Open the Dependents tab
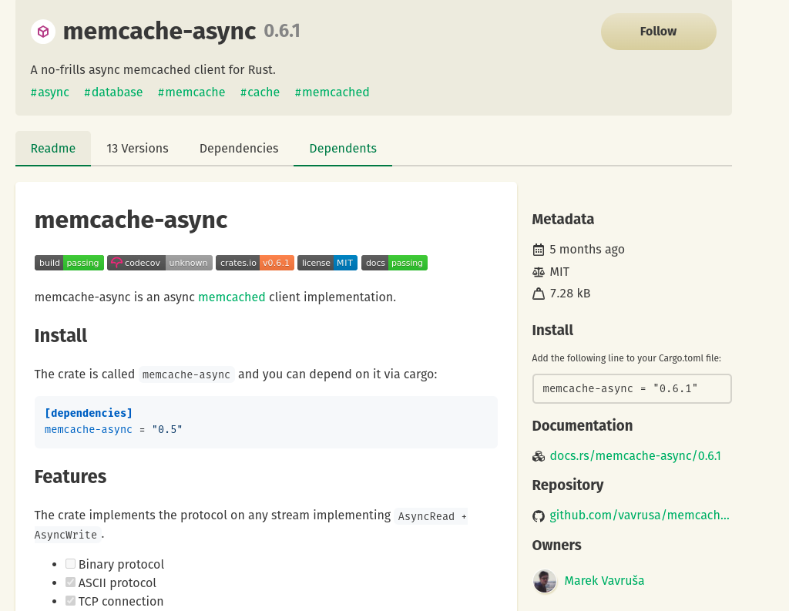The height and width of the screenshot is (611, 789). click(x=343, y=149)
